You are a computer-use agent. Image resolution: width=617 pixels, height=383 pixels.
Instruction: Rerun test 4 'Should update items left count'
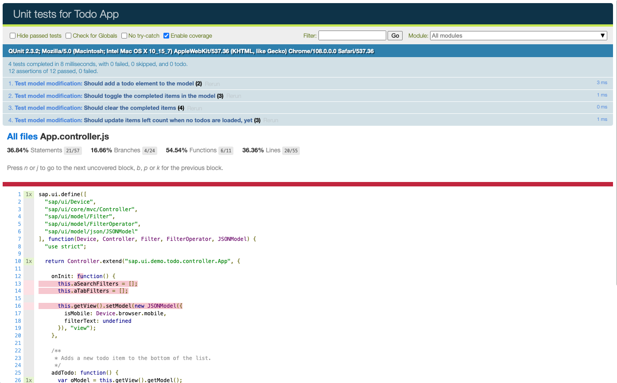tap(271, 120)
